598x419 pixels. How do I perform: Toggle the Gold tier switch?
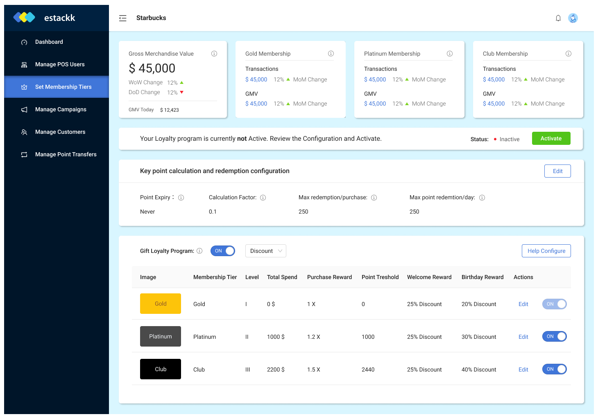554,304
